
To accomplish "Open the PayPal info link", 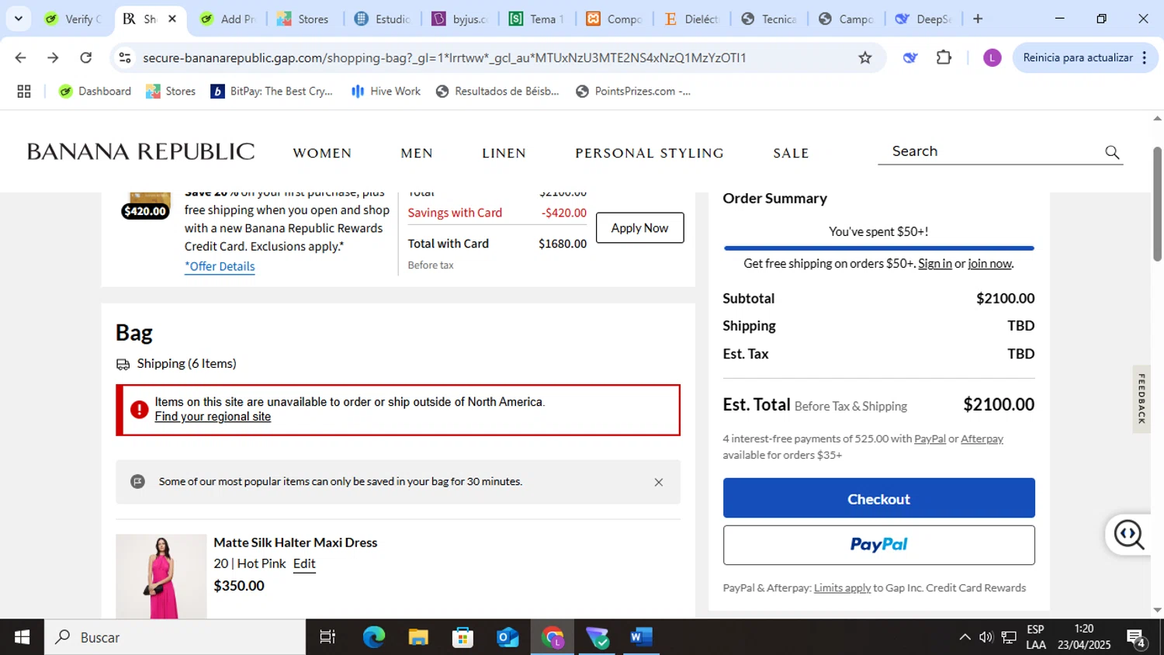I will [930, 439].
